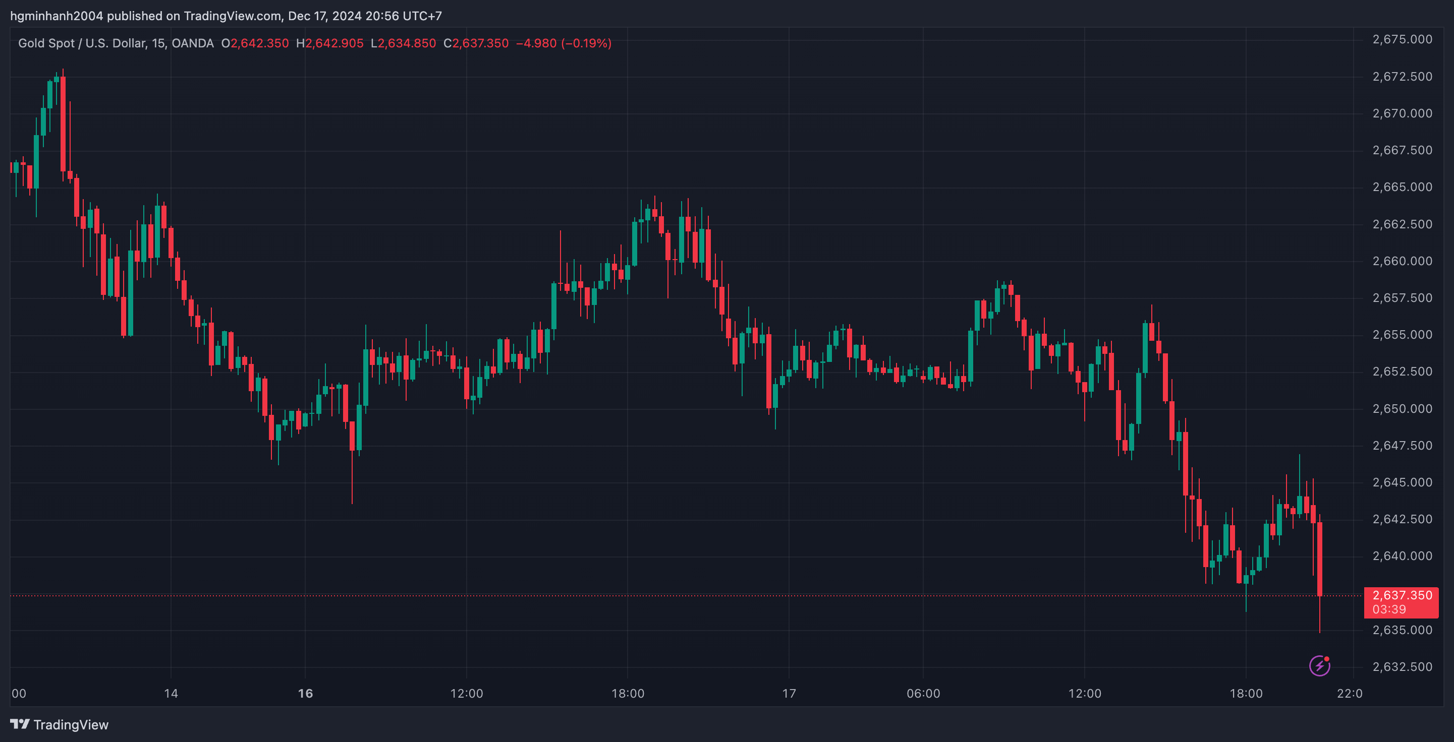Click the 06:00 time axis label
This screenshot has width=1454, height=742.
(x=923, y=694)
